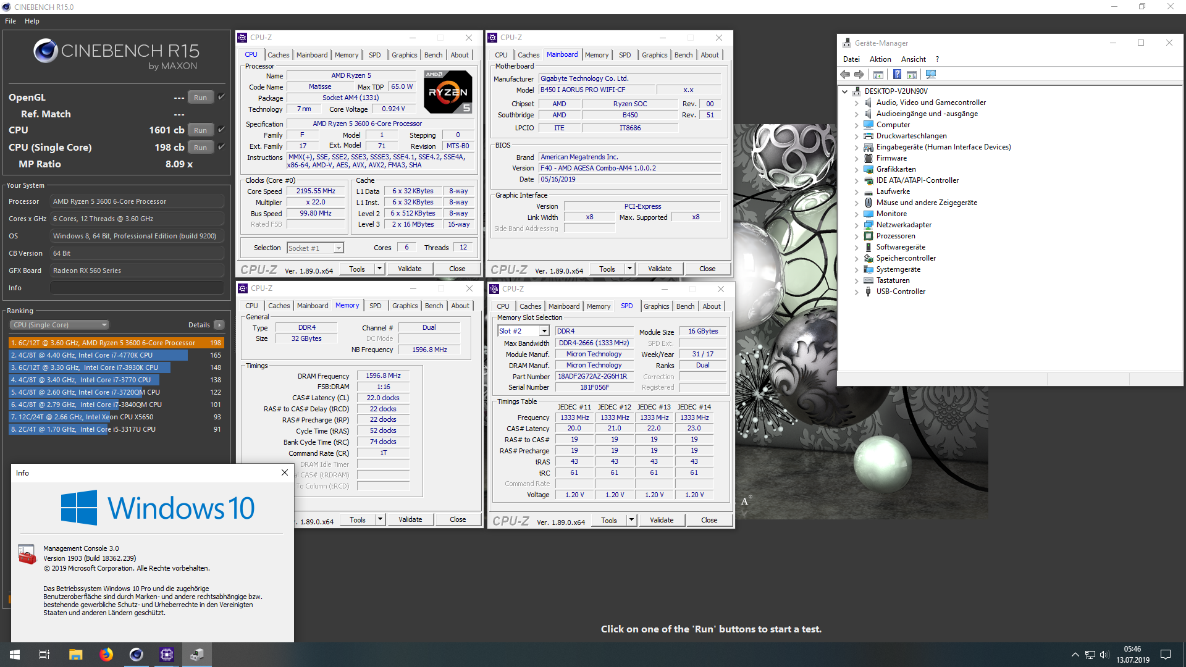This screenshot has width=1186, height=667.
Task: Switch to Caches tab in CPU-Z CPU window
Action: 278,55
